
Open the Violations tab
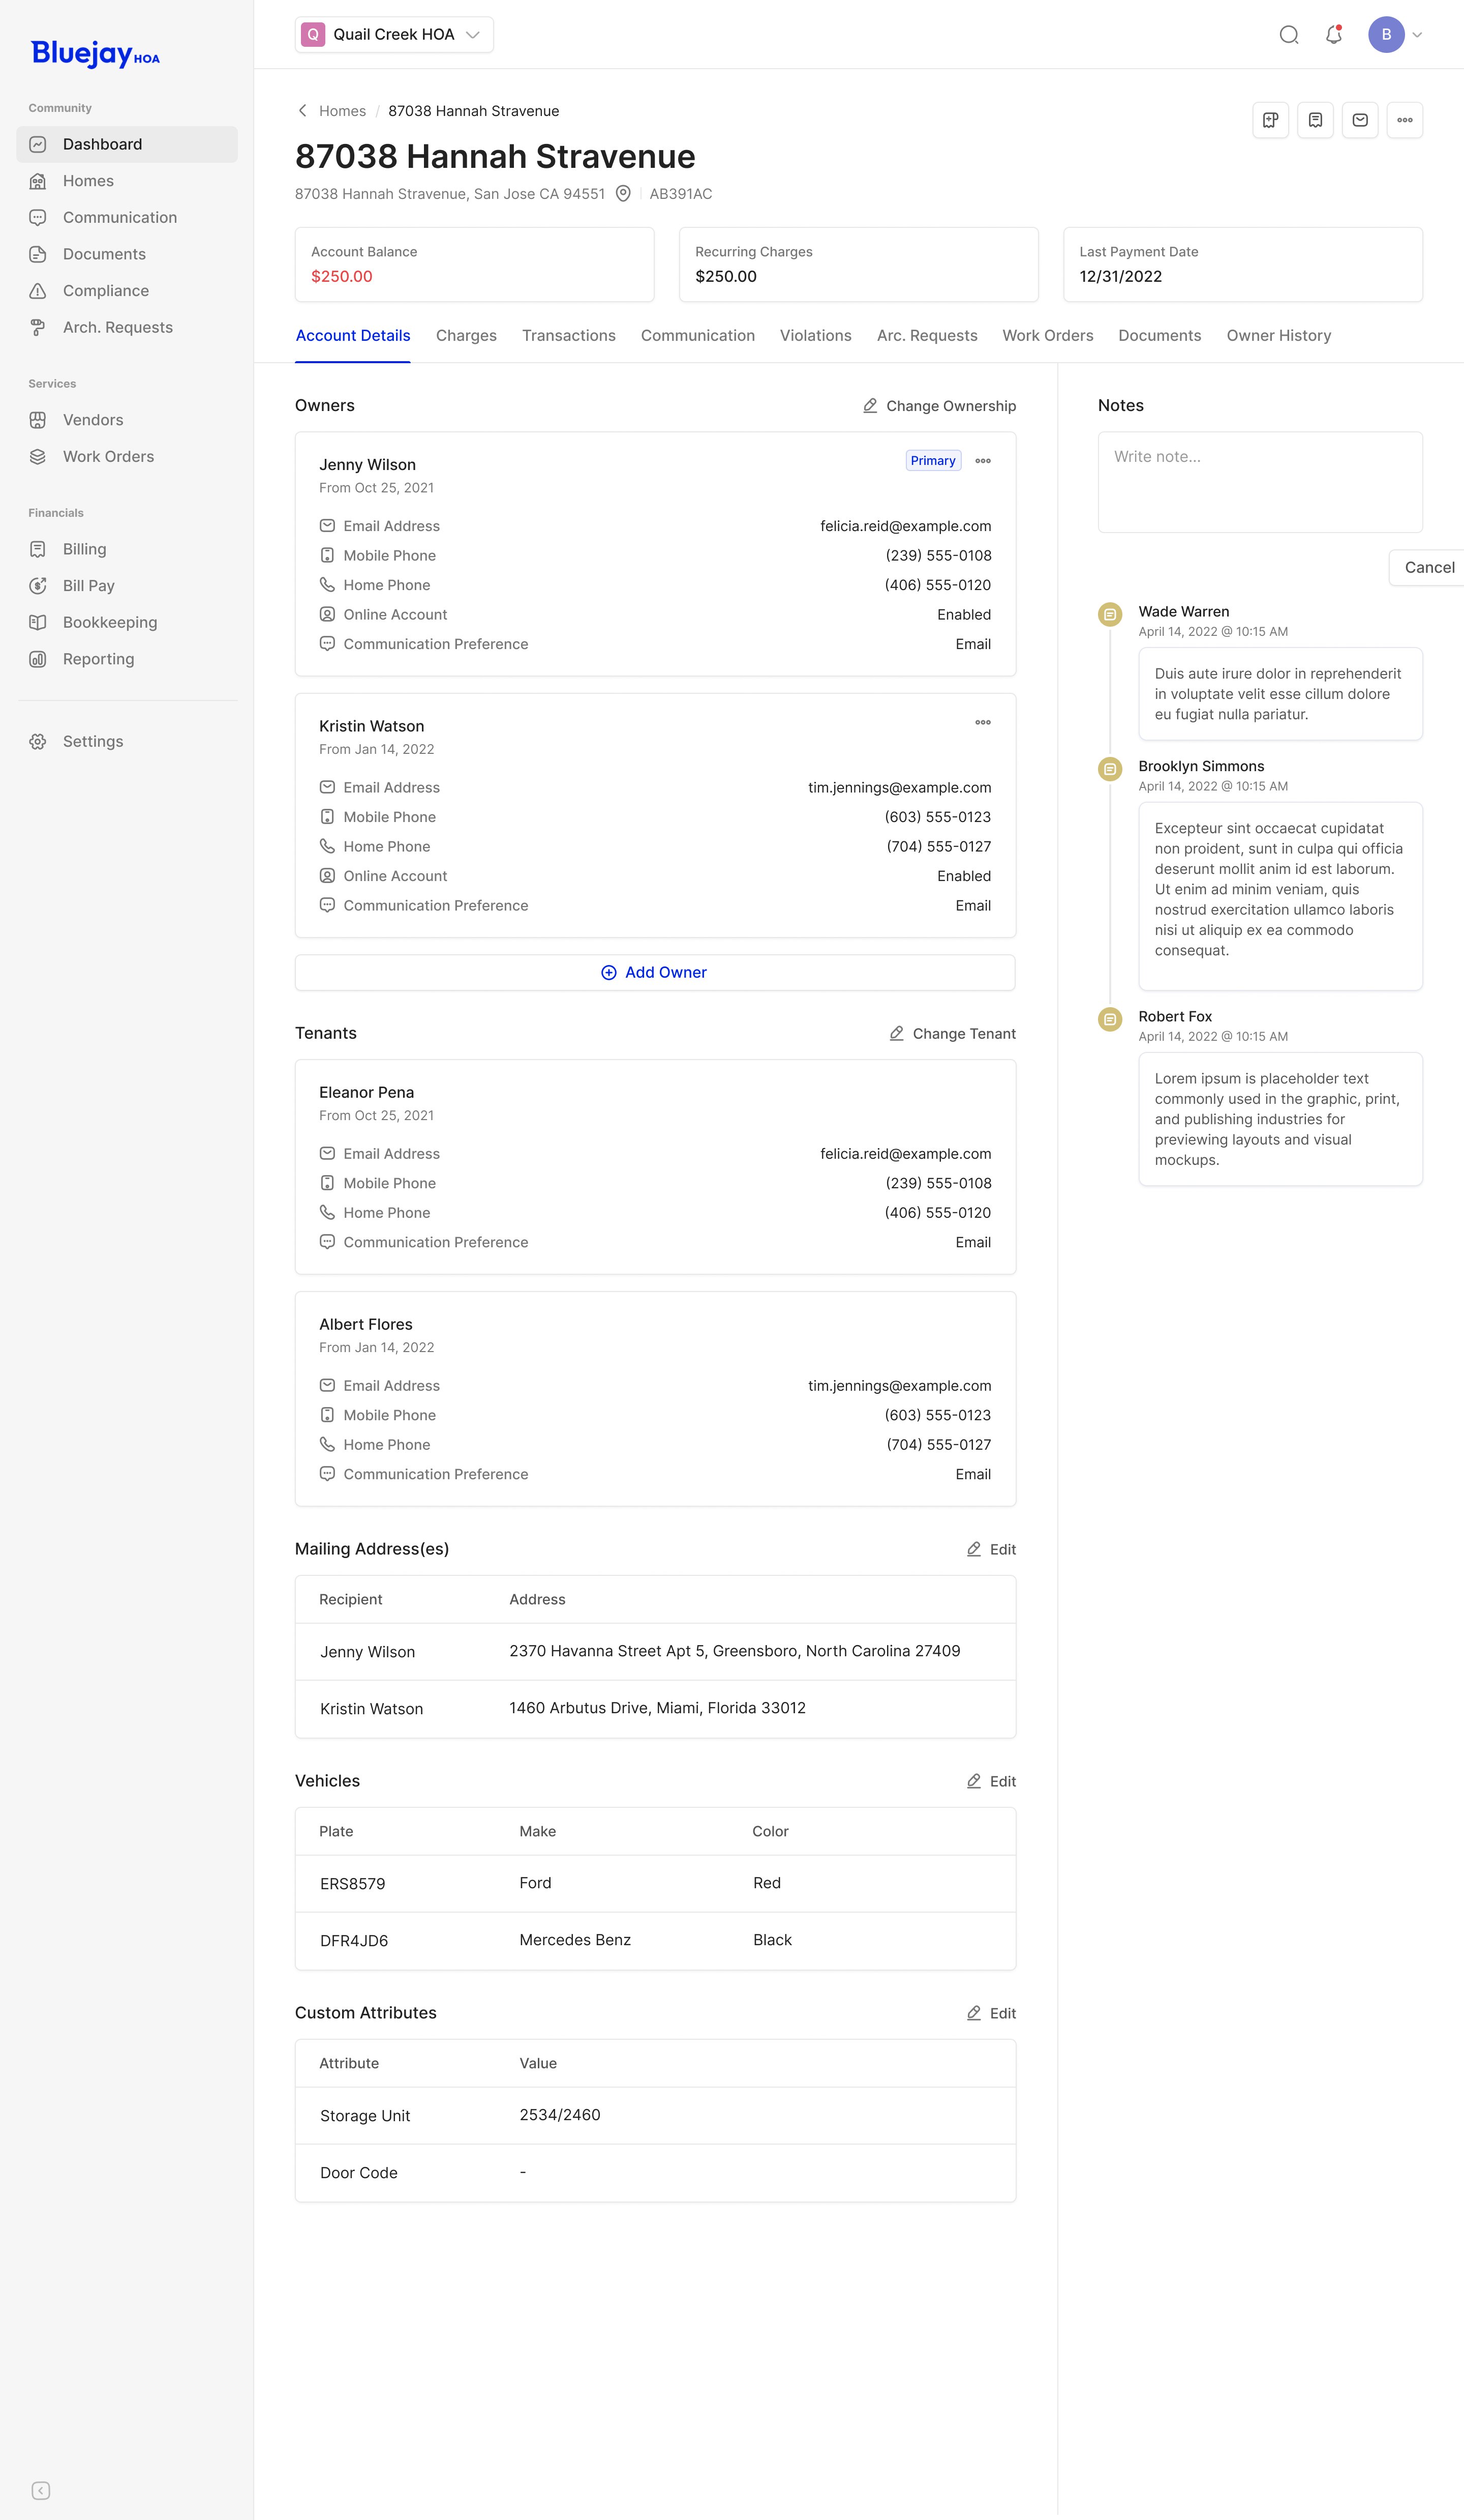point(815,336)
